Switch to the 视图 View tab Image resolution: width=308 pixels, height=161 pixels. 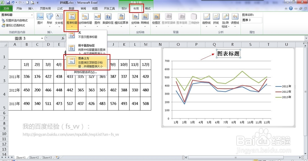95,8
